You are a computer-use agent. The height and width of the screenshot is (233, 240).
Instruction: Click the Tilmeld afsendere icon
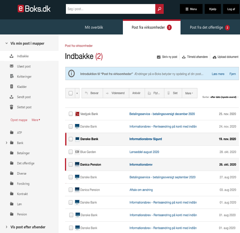coord(184,57)
